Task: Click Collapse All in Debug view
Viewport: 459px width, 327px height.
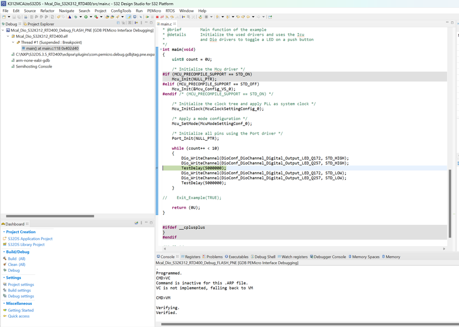Action: tap(118, 23)
